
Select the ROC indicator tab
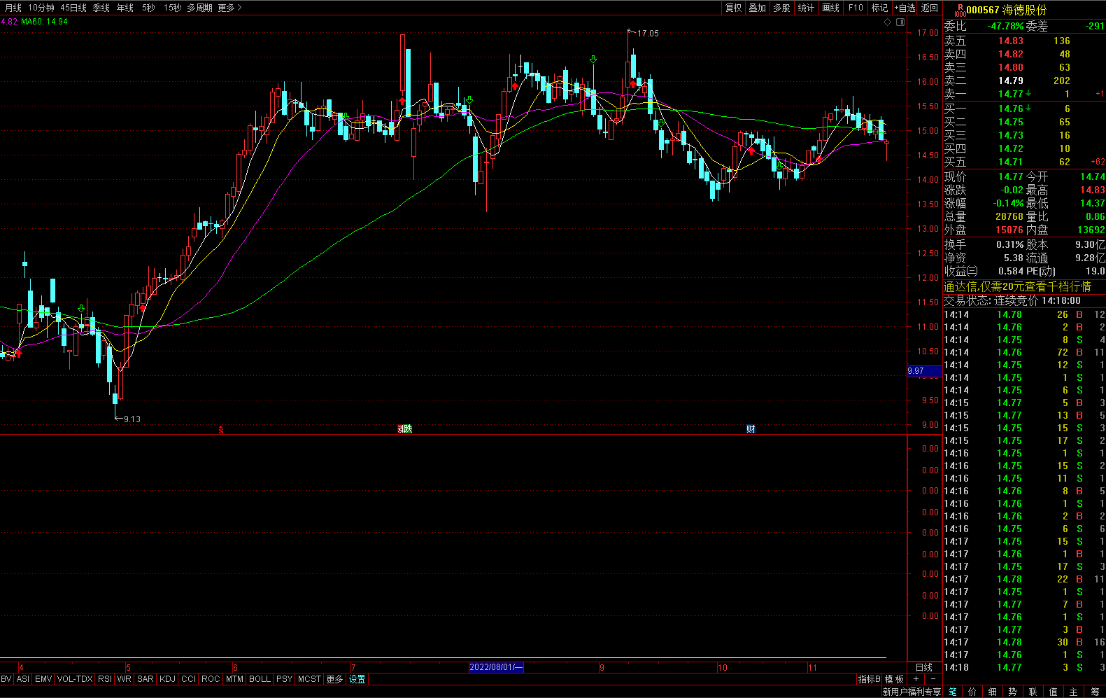211,679
